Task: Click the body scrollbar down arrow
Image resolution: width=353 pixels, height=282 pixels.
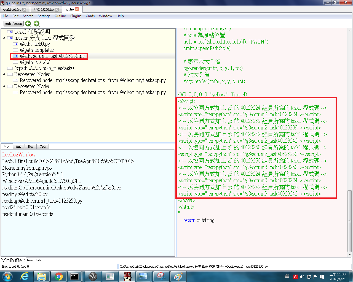Action: (x=350, y=255)
